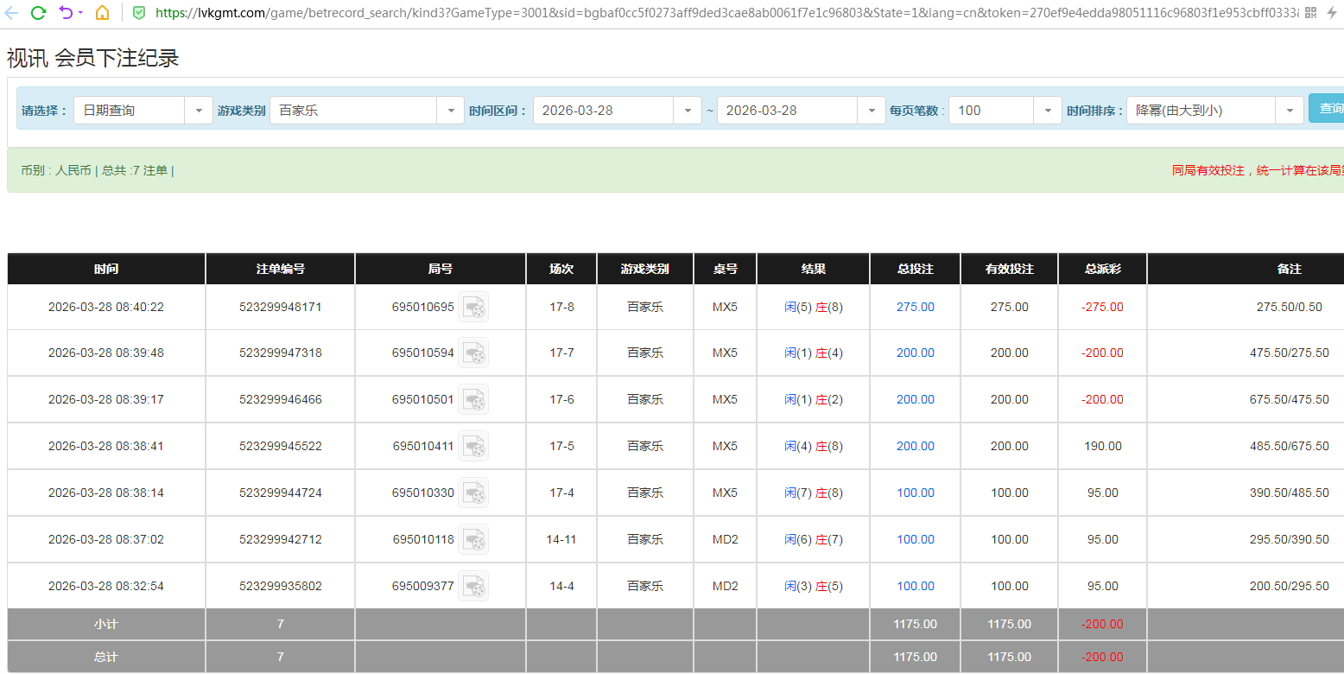Click video icon for round 695010118
The height and width of the screenshot is (674, 1344).
click(x=473, y=539)
